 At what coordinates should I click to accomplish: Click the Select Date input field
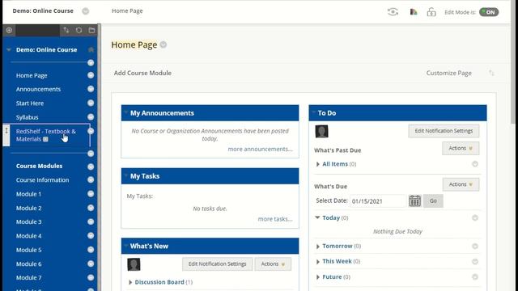(378, 201)
